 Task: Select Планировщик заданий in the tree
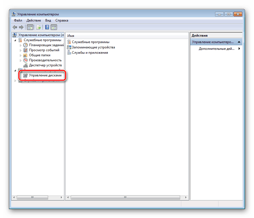click(46, 45)
